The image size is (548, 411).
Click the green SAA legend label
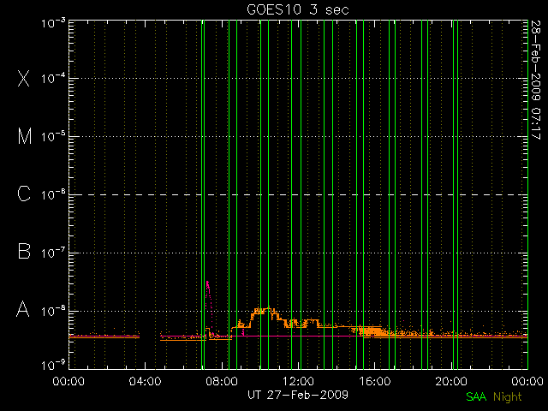(x=476, y=396)
